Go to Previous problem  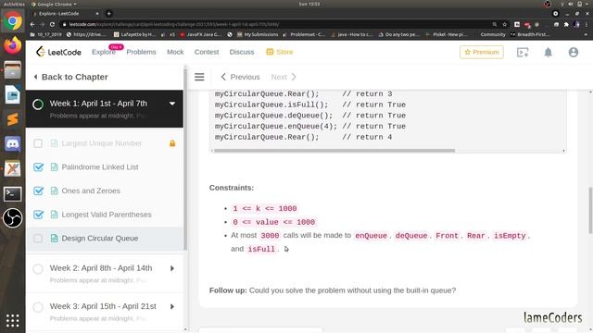(241, 77)
